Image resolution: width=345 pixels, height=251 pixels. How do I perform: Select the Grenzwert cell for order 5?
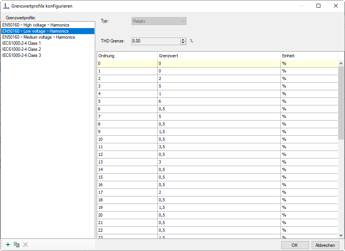point(219,101)
